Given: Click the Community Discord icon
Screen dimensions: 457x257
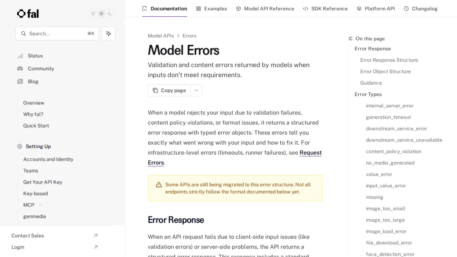Looking at the screenshot, I should 20,69.
